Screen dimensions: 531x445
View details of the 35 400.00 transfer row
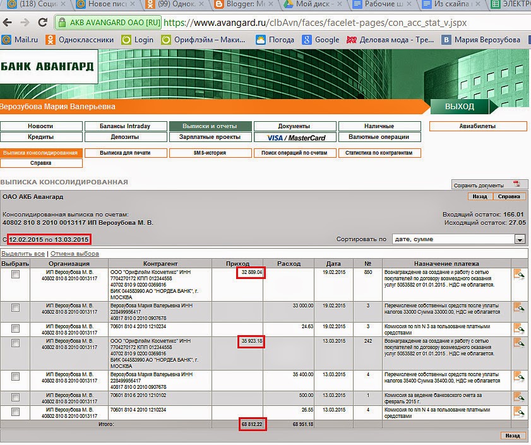[519, 377]
